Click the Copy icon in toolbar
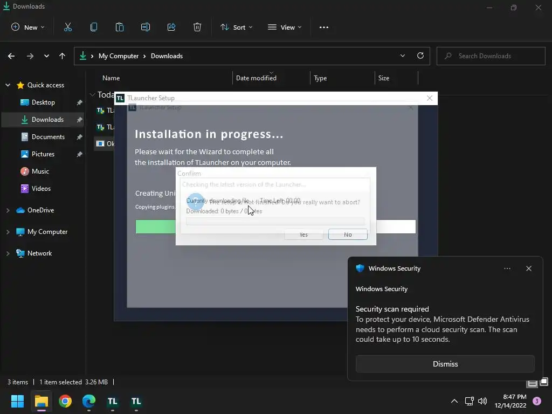 [94, 27]
